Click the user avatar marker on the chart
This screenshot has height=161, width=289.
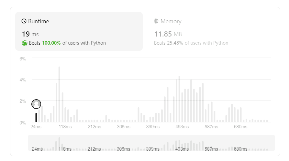36,104
